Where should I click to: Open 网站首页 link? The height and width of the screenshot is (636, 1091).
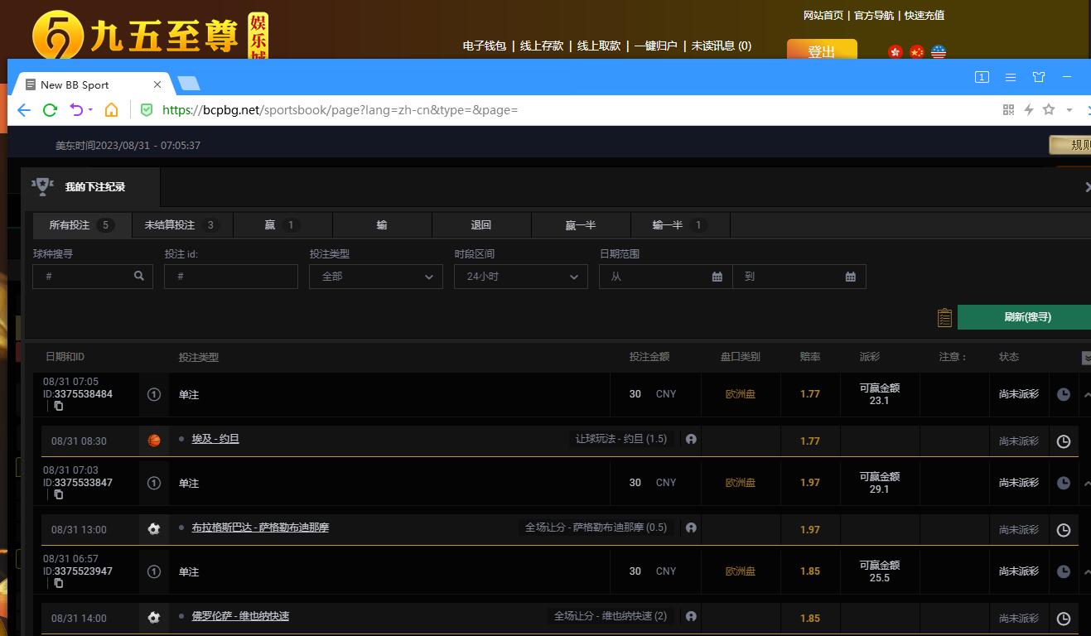pos(823,16)
